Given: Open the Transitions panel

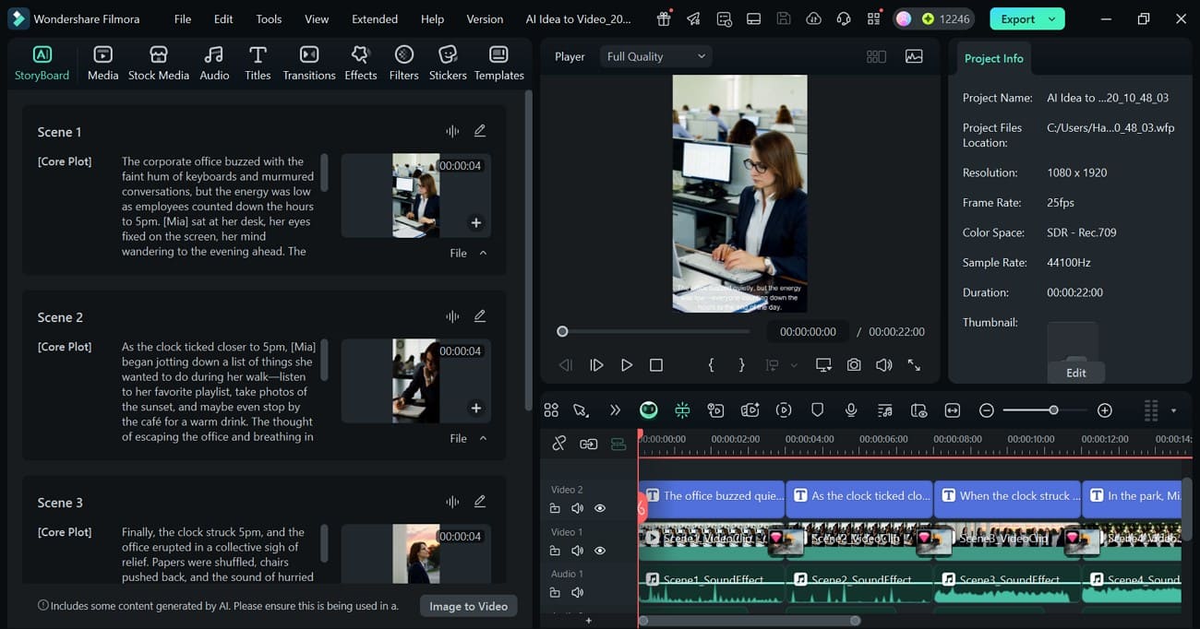Looking at the screenshot, I should [308, 62].
